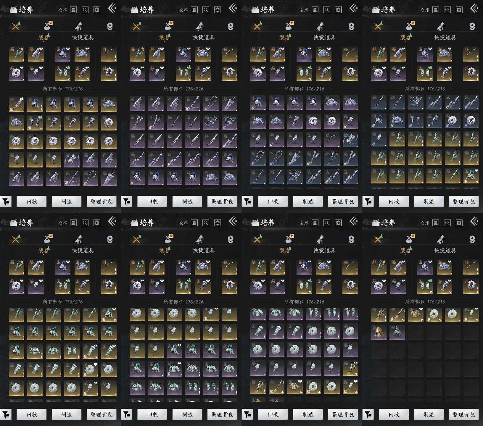Open the filter icon in the top-row third panel
Screen dimensions: 483x426
click(x=247, y=202)
